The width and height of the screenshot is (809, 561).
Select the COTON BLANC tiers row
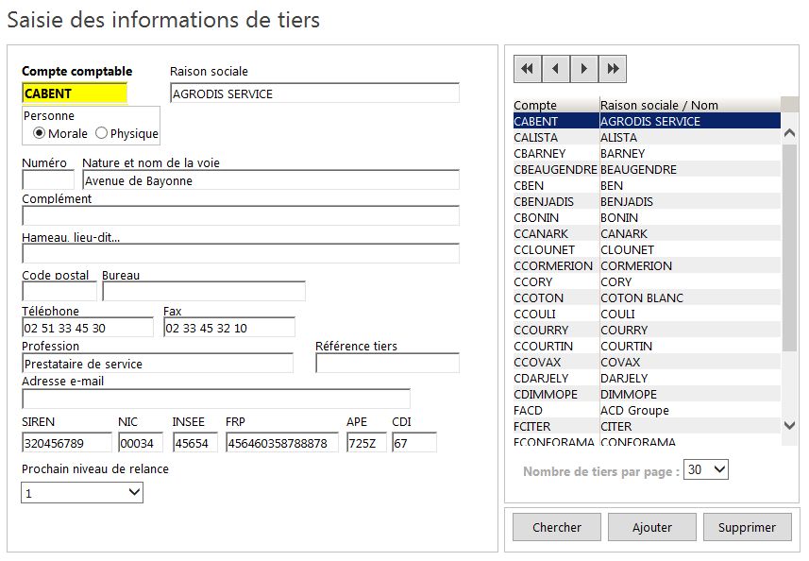click(642, 298)
